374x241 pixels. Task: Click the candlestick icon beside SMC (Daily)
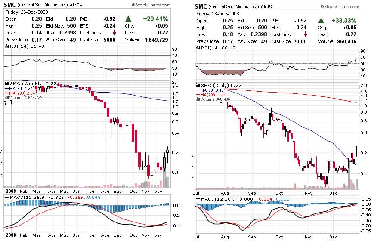[198, 85]
